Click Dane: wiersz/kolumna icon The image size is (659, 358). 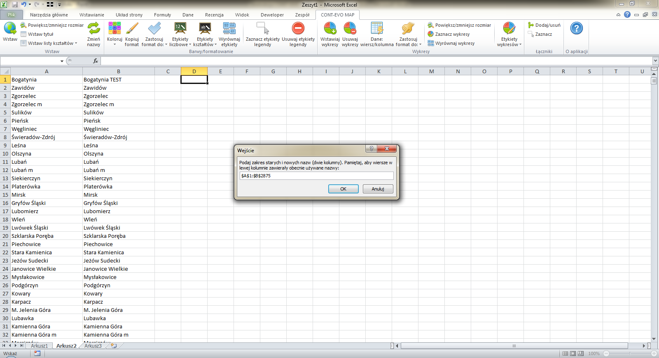point(377,28)
